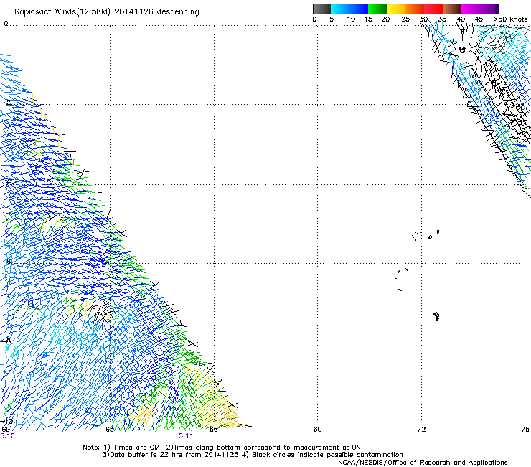Click the latitude label -6

(x=6, y=261)
